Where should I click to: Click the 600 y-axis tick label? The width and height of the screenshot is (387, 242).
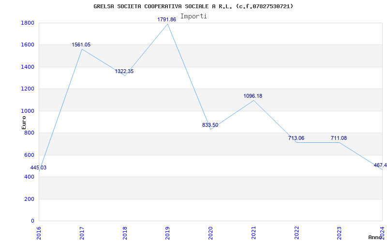click(30, 155)
